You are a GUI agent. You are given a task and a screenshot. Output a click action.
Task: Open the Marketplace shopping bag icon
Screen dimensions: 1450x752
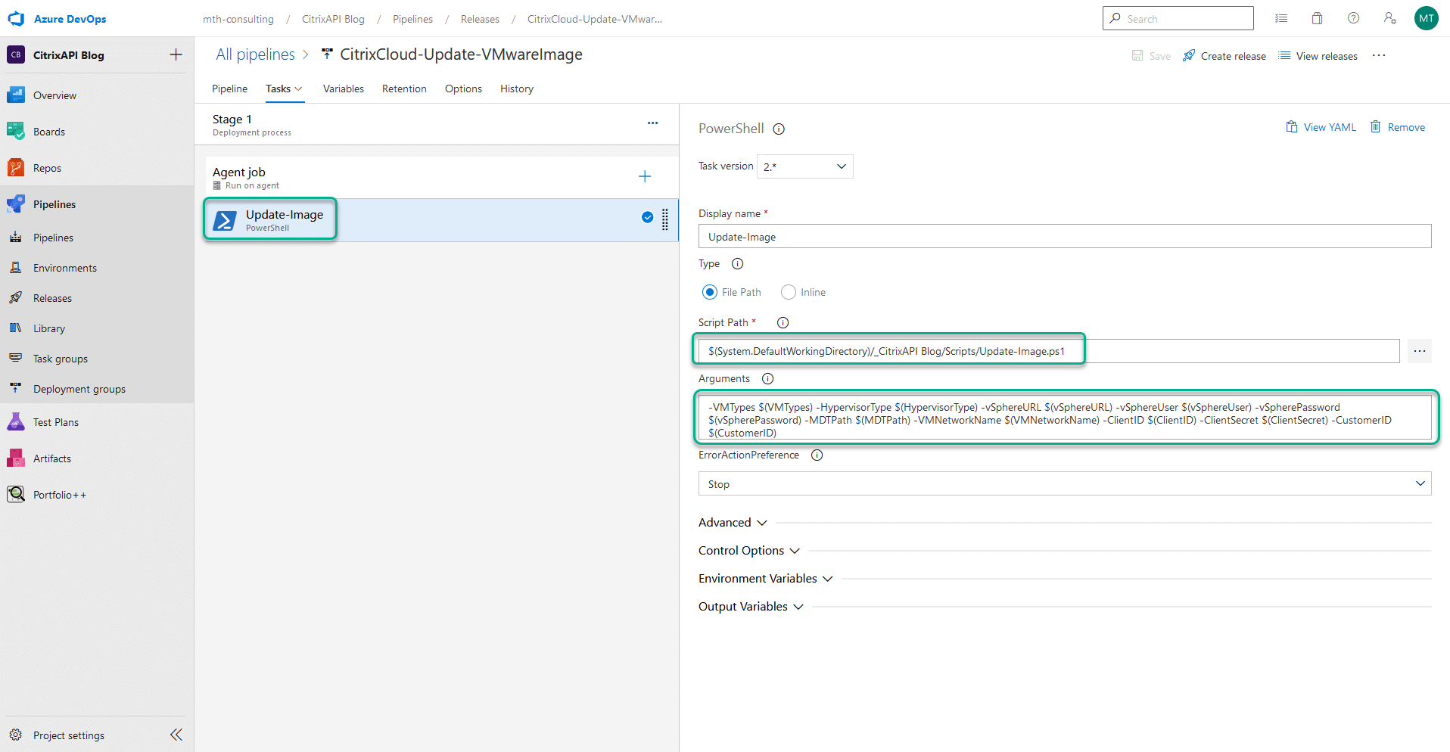(1318, 18)
